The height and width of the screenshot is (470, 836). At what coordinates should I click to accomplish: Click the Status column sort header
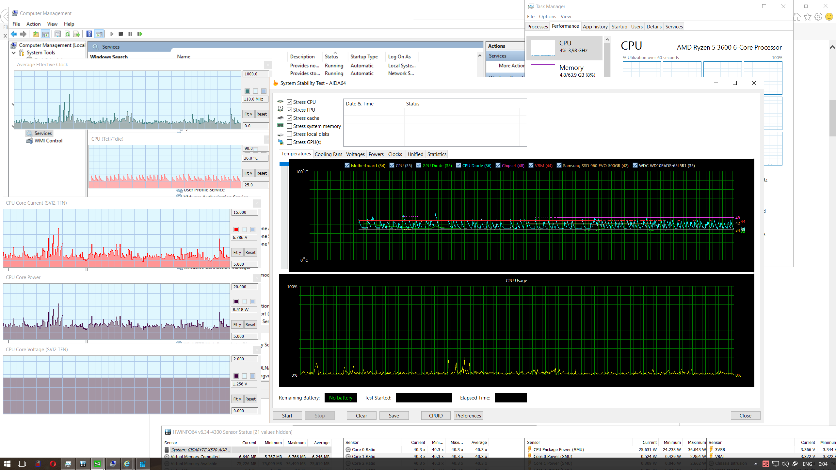(331, 56)
